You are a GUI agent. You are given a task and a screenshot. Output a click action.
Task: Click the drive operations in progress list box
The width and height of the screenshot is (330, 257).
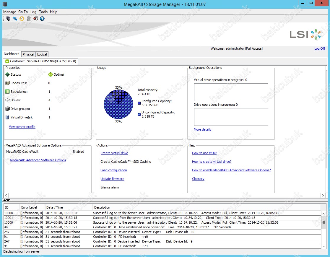pos(231,117)
